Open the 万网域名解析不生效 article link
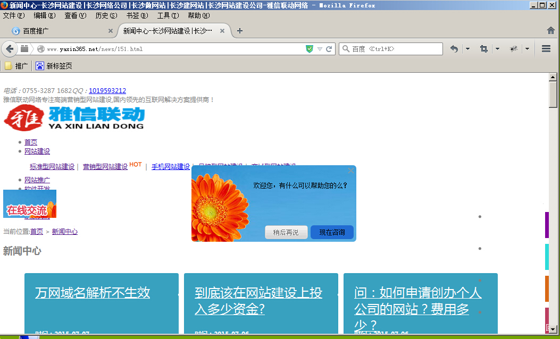This screenshot has height=339, width=560. coord(93,293)
